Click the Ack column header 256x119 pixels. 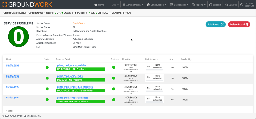tap(171, 59)
